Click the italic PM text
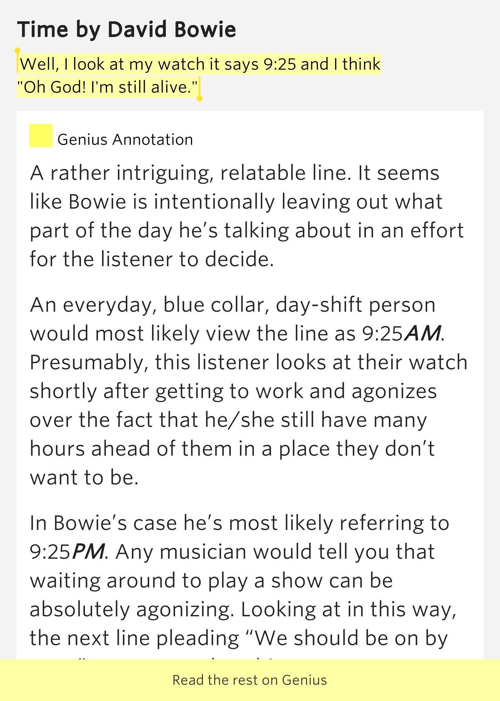The width and height of the screenshot is (500, 701). click(88, 552)
